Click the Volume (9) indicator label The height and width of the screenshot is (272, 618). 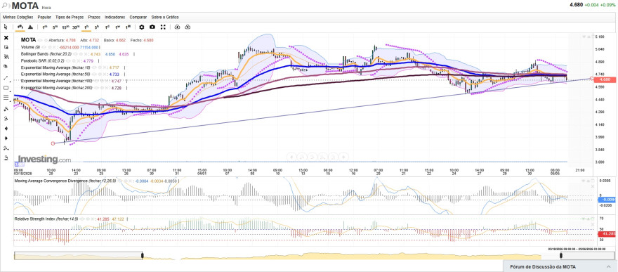(30, 47)
